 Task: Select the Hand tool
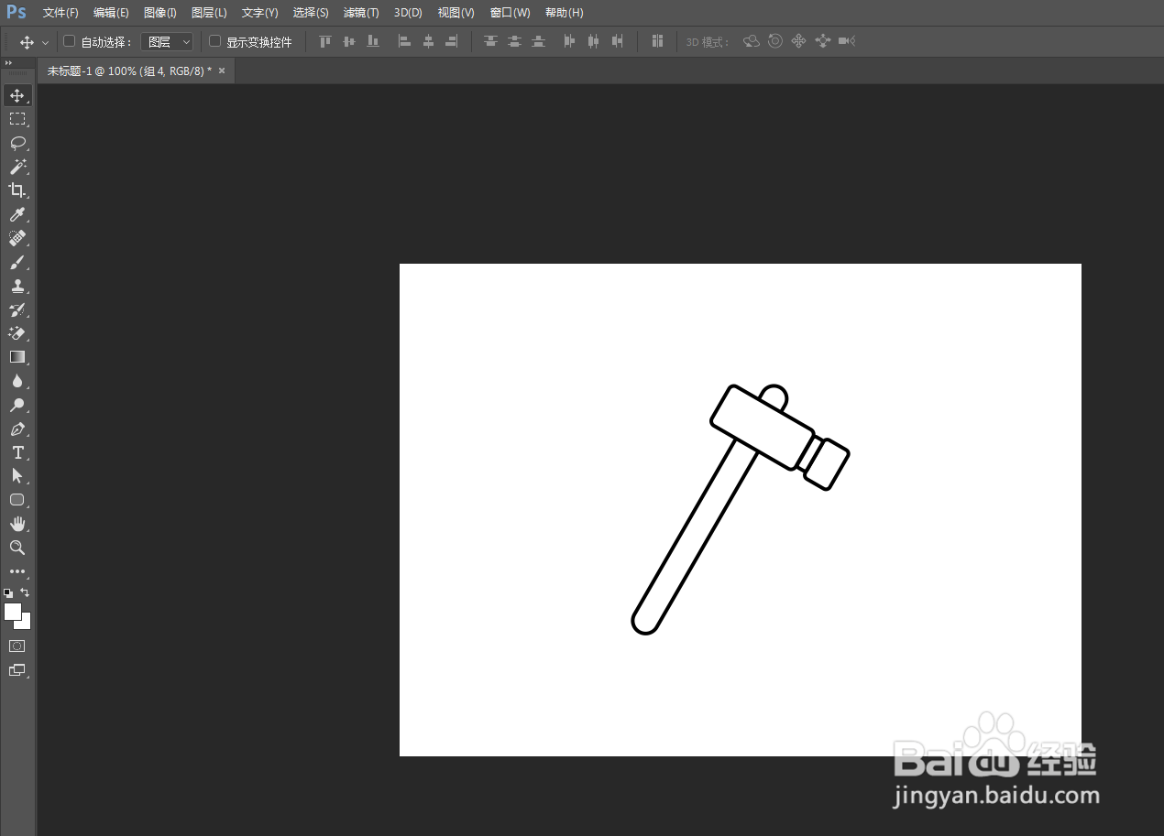(x=17, y=524)
